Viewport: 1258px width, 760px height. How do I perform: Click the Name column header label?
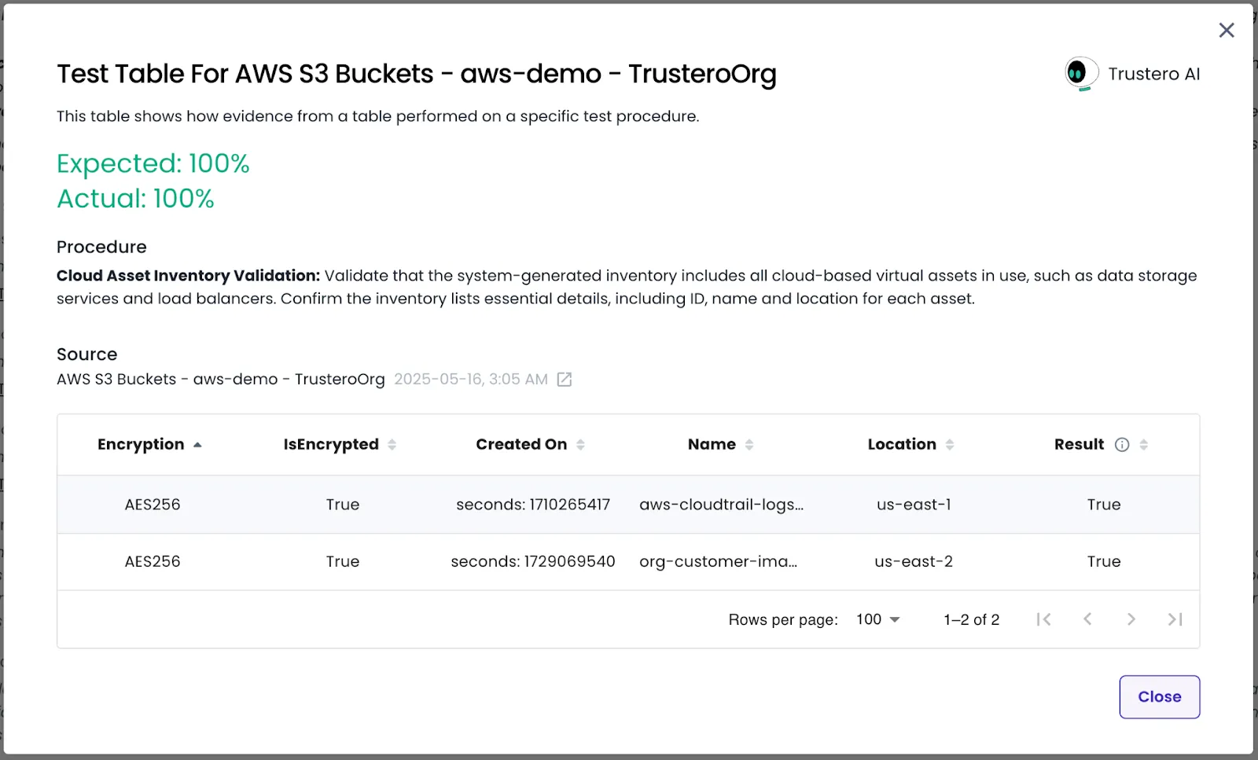pos(712,445)
